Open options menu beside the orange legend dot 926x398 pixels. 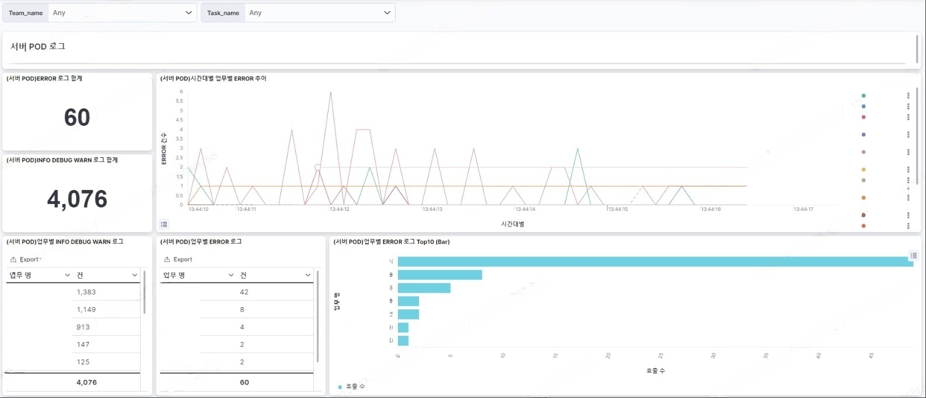[x=908, y=198]
